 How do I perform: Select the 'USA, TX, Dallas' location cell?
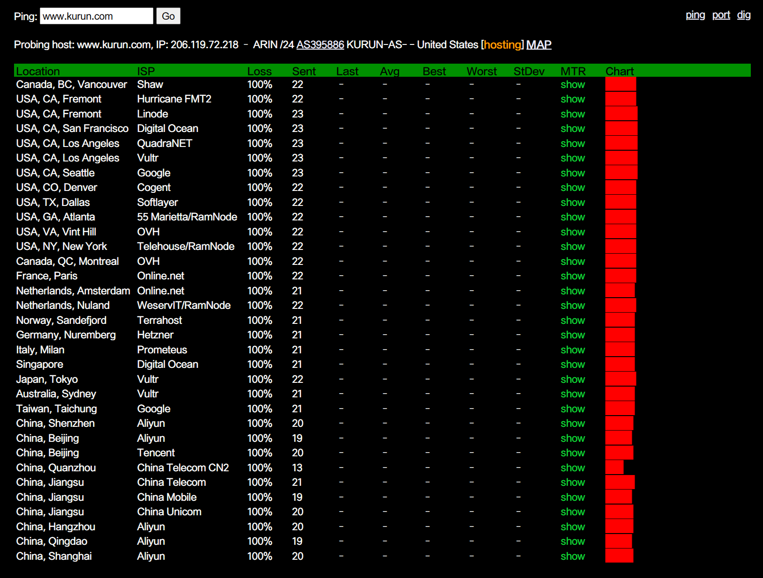(53, 202)
